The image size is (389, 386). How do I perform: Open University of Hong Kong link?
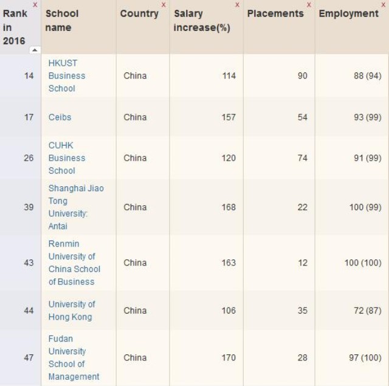pos(72,311)
